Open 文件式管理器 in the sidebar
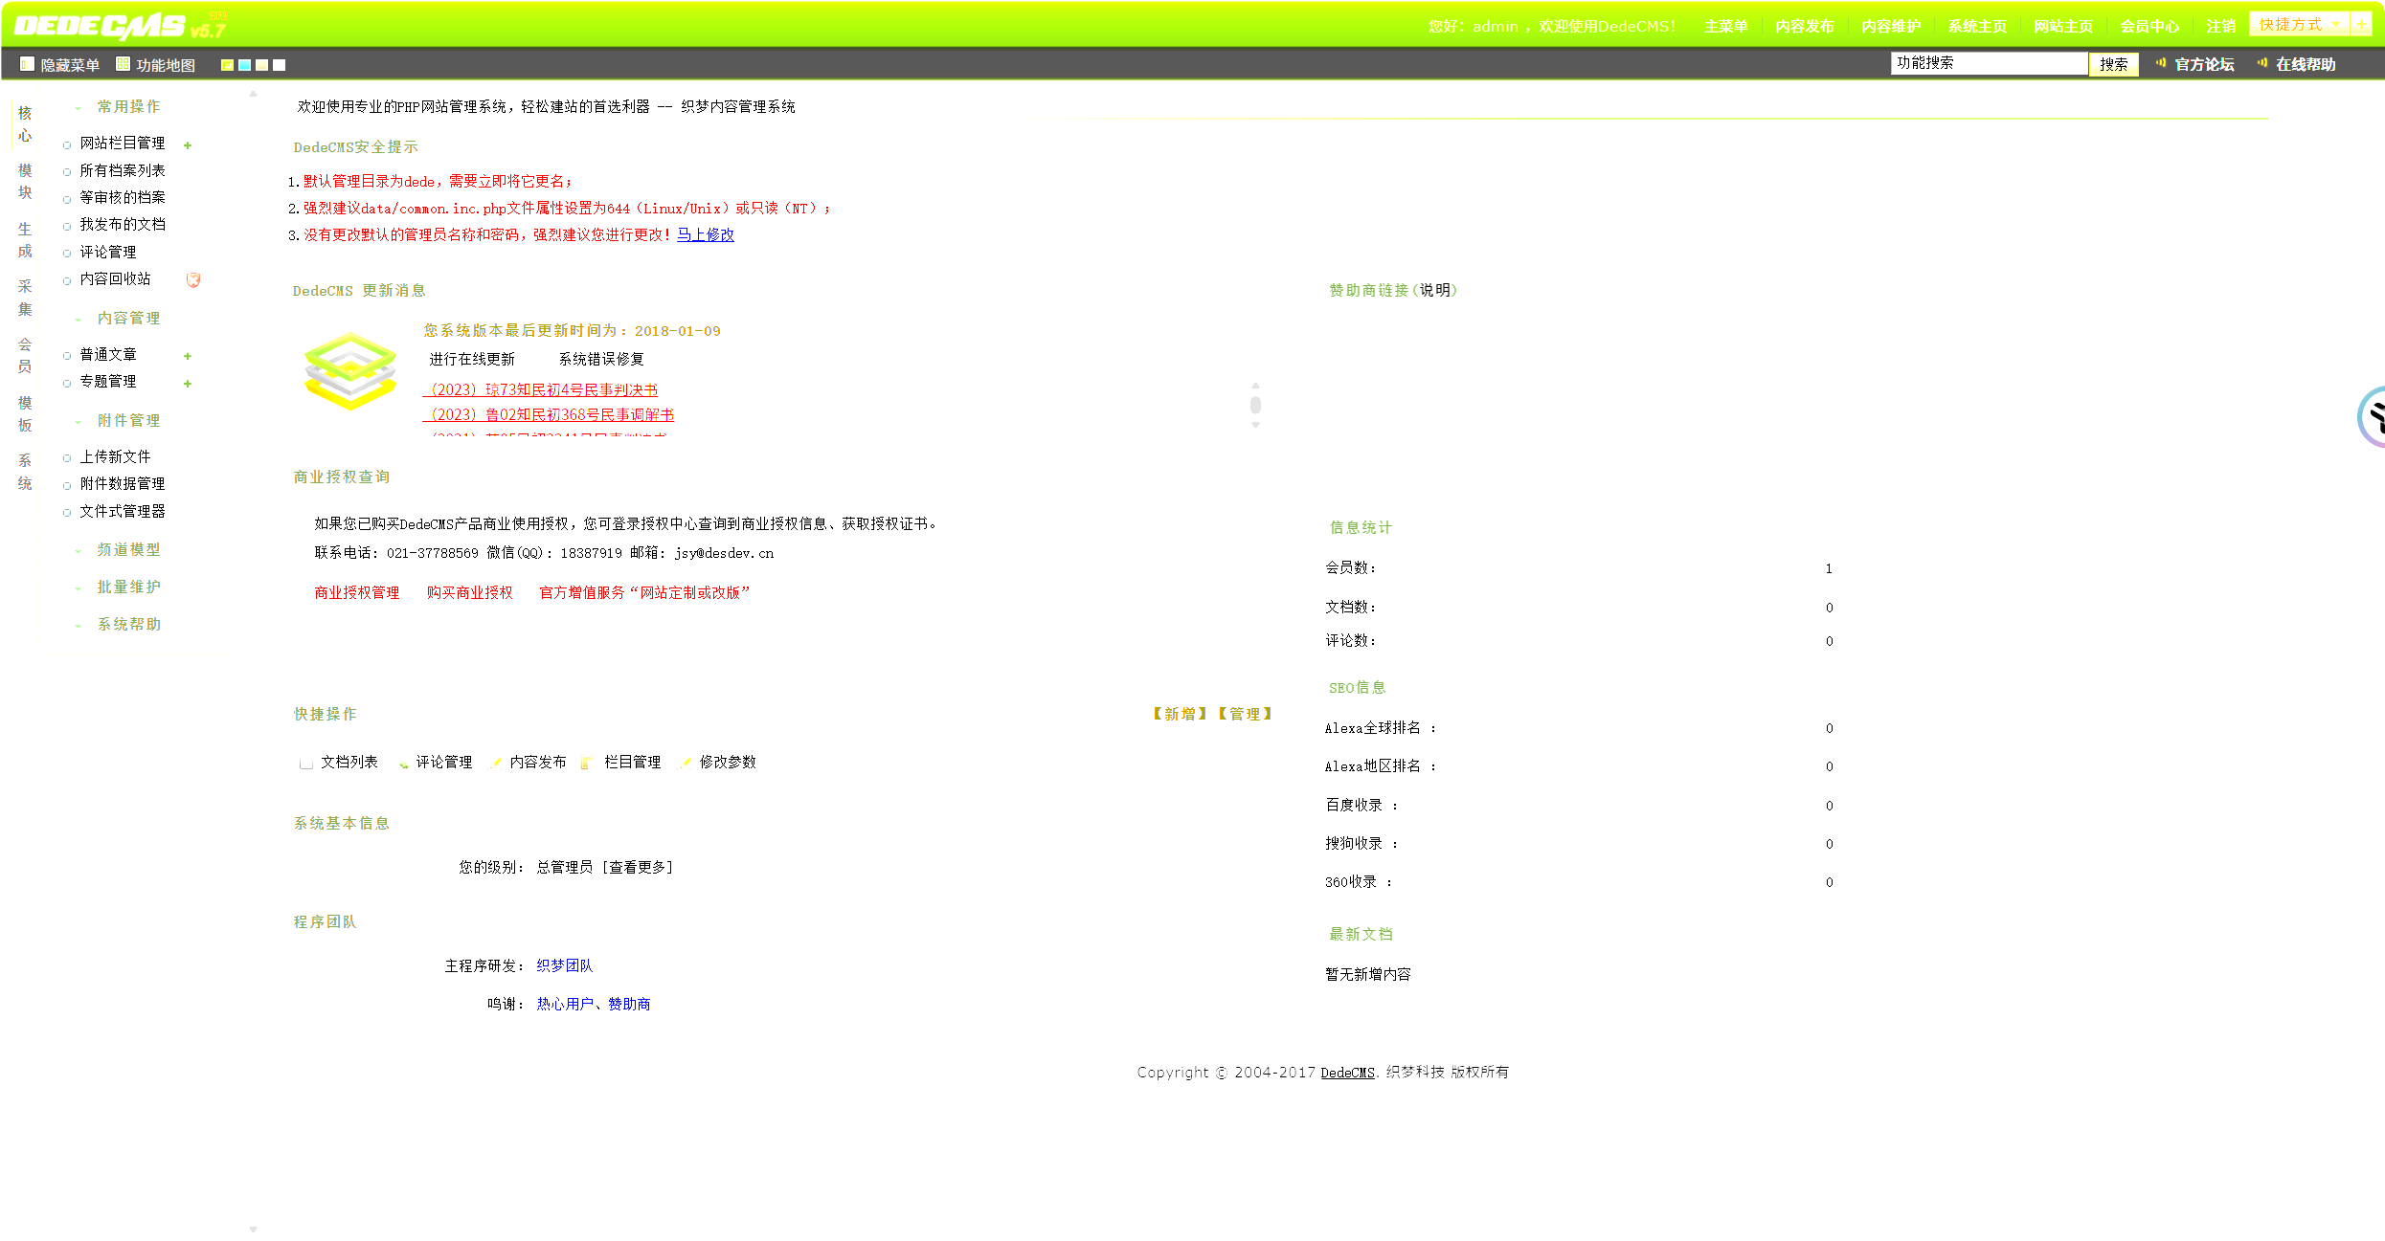Image resolution: width=2385 pixels, height=1241 pixels. coord(123,511)
